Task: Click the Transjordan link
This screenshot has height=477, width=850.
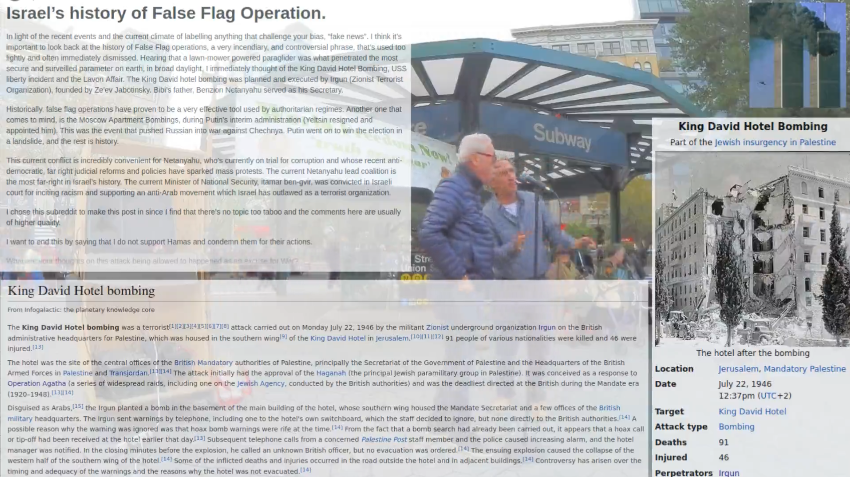Action: click(x=128, y=373)
